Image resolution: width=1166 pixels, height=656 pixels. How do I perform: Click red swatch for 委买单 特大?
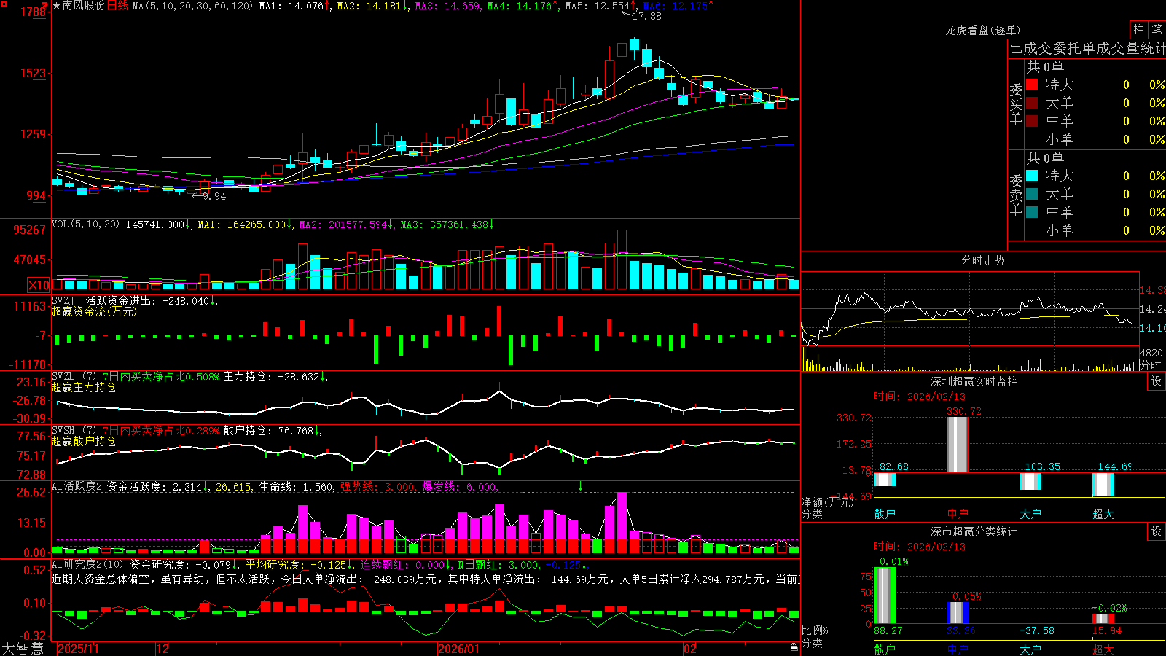(1032, 85)
